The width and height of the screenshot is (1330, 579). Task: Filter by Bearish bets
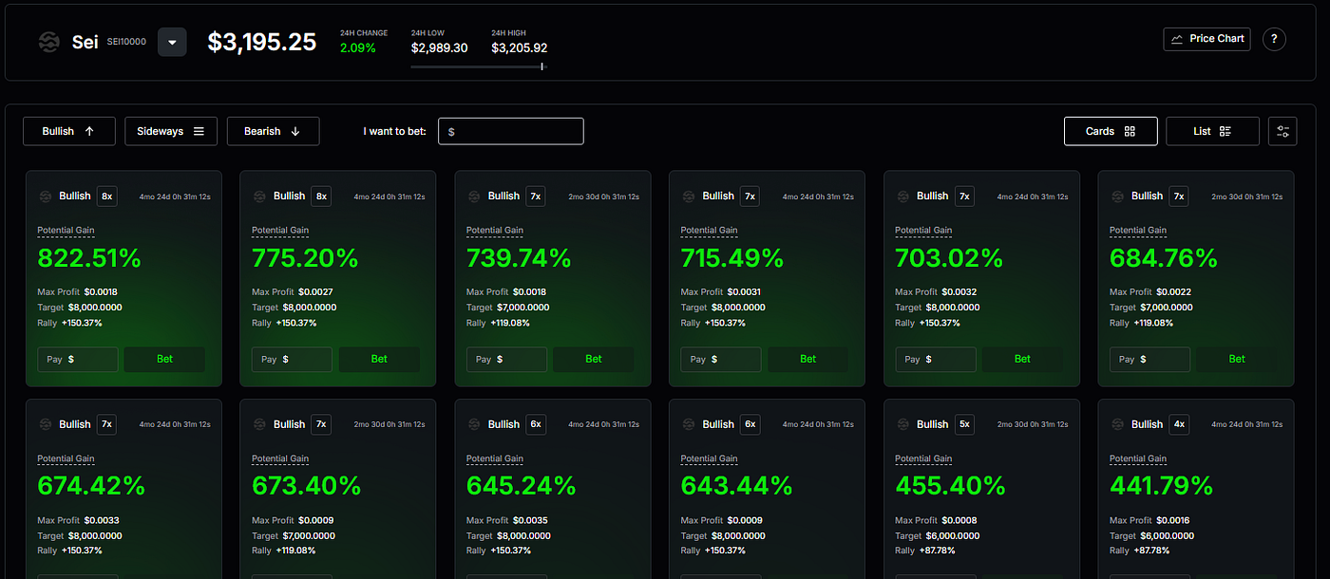point(273,131)
